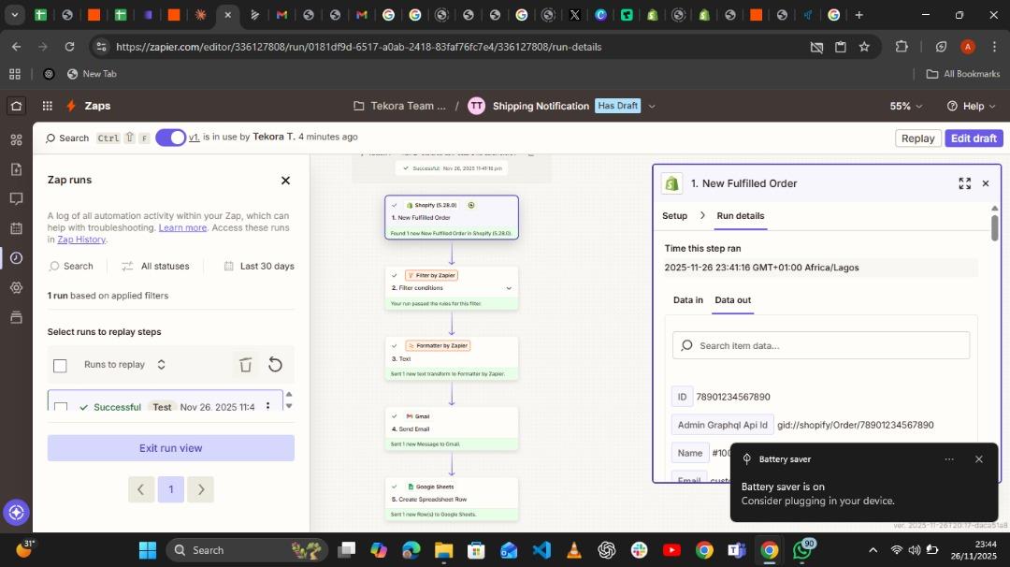Open browser extensions puzzle icon
The width and height of the screenshot is (1010, 567).
902,47
